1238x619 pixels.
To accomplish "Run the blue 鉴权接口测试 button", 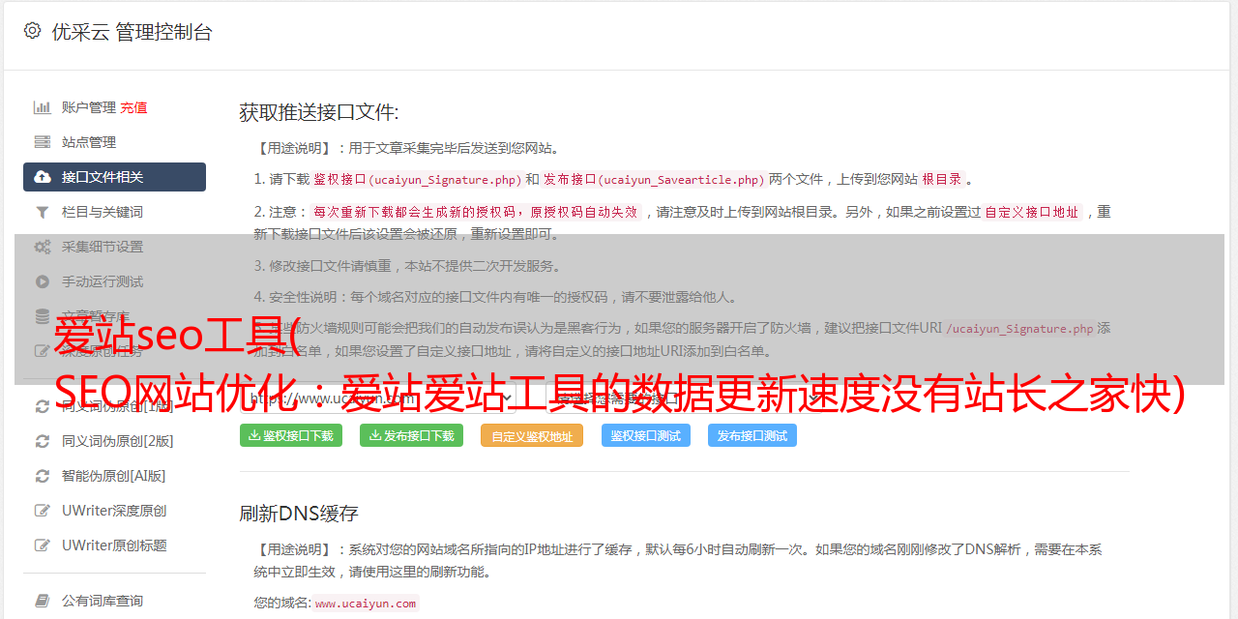I will 646,435.
